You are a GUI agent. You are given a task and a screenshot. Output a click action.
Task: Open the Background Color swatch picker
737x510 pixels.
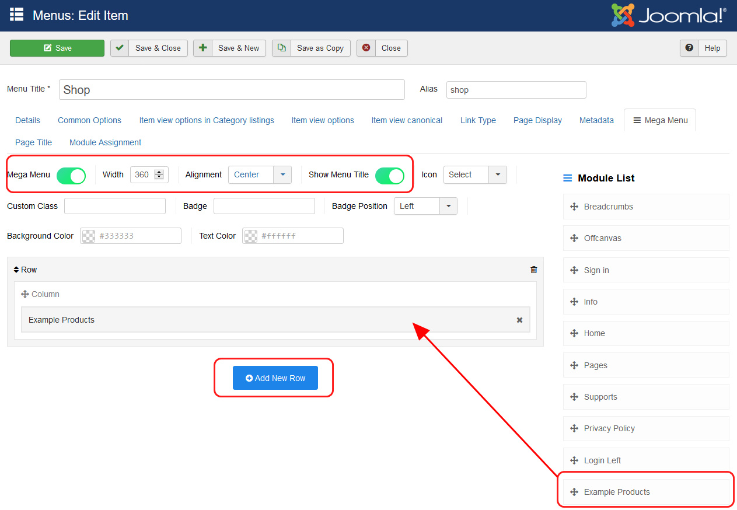[88, 236]
